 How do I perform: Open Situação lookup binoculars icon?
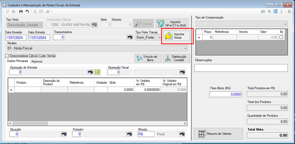pyautogui.click(x=64, y=134)
